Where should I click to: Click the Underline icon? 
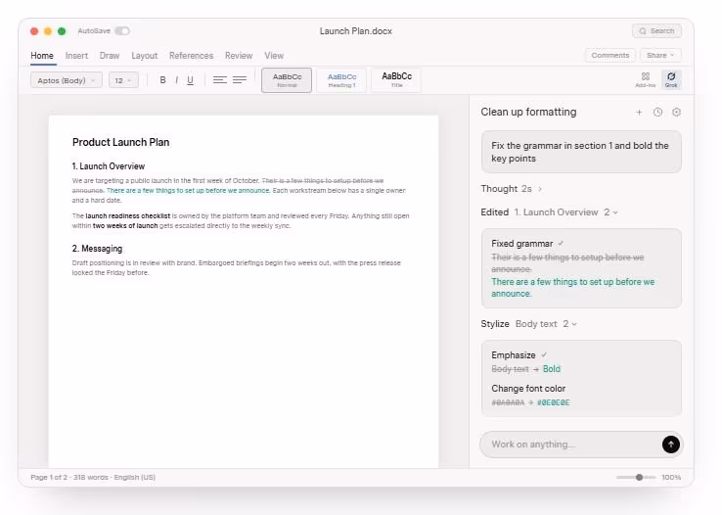[190, 80]
